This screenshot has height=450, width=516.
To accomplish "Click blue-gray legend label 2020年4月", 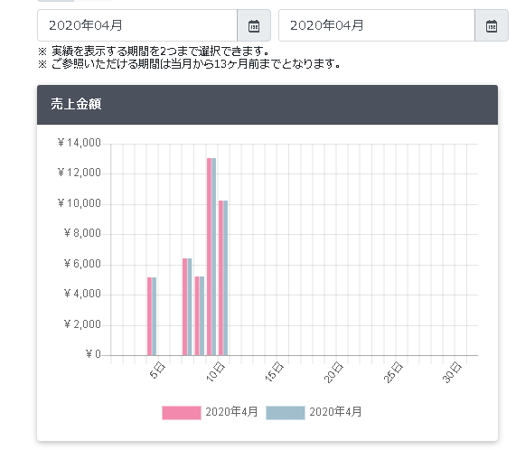I will pos(335,412).
